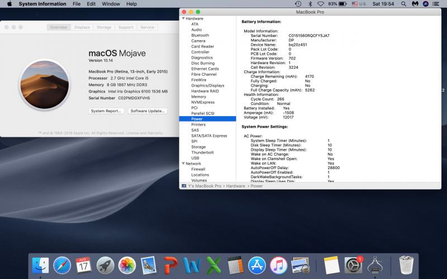Open System Information application menu

pyautogui.click(x=42, y=4)
